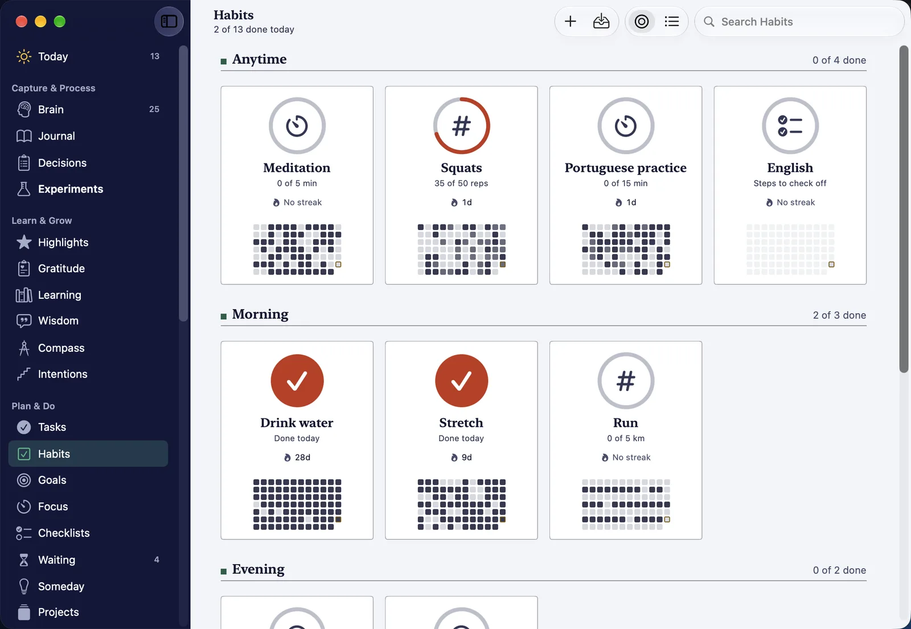
Task: Click the Tasks checkmark icon
Action: (x=24, y=427)
